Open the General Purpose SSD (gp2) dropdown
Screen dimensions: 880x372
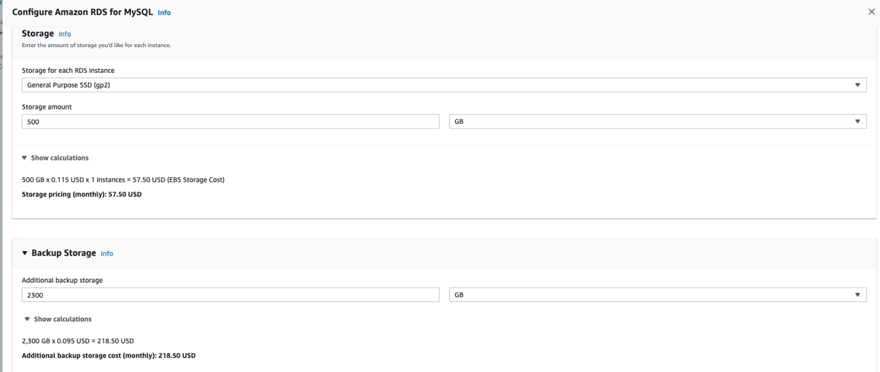[x=441, y=85]
